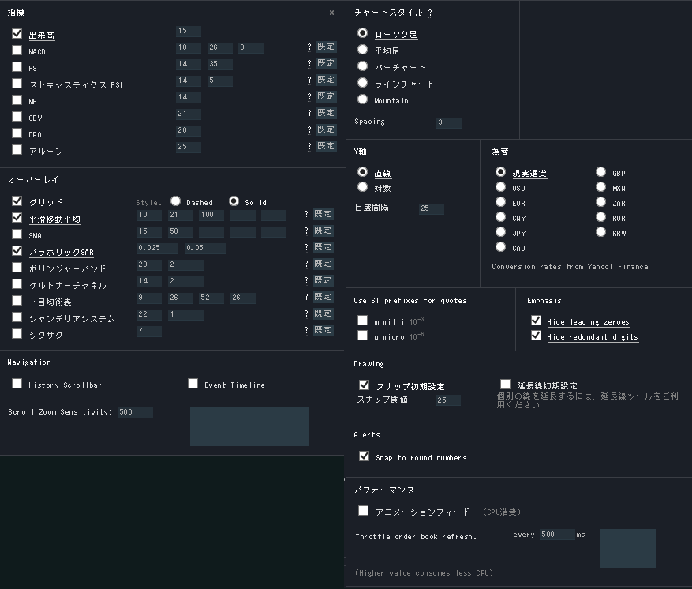Screen dimensions: 692x589
Task: Choose Dashed grid style
Action: tap(176, 201)
